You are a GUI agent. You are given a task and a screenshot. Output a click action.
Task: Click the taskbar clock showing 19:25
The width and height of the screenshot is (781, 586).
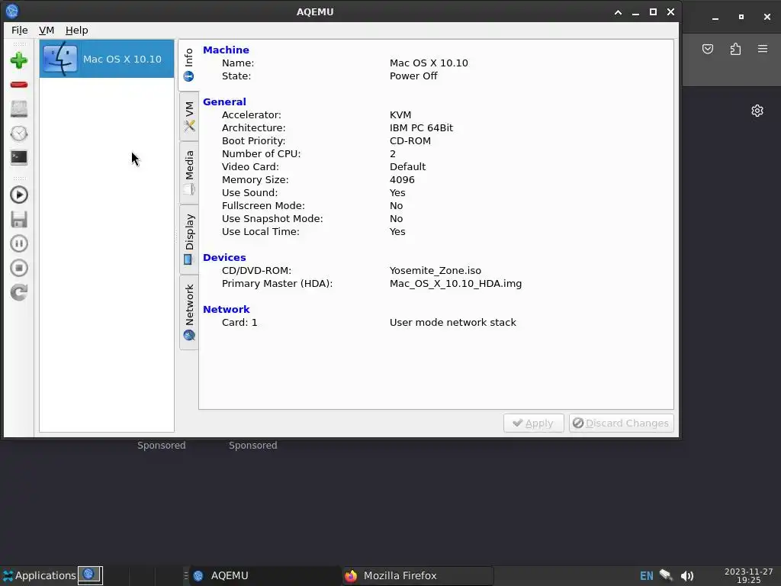pos(748,575)
